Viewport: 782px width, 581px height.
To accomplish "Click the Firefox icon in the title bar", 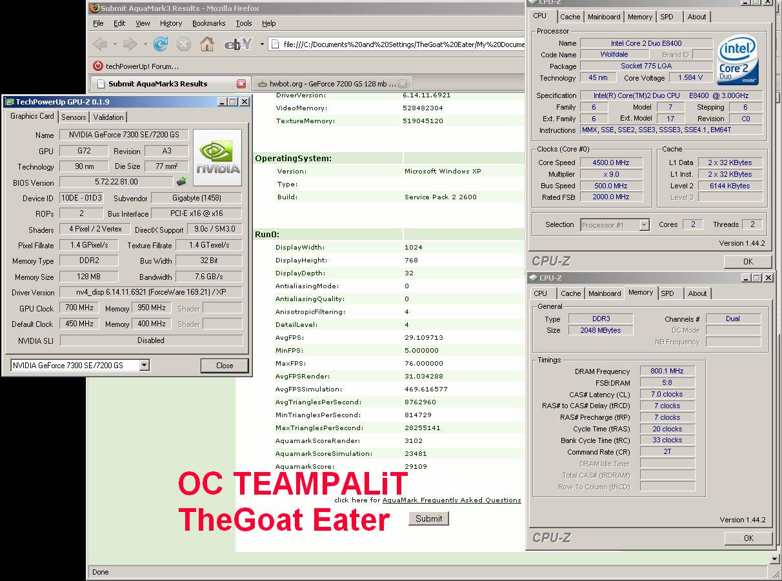I will 95,8.
